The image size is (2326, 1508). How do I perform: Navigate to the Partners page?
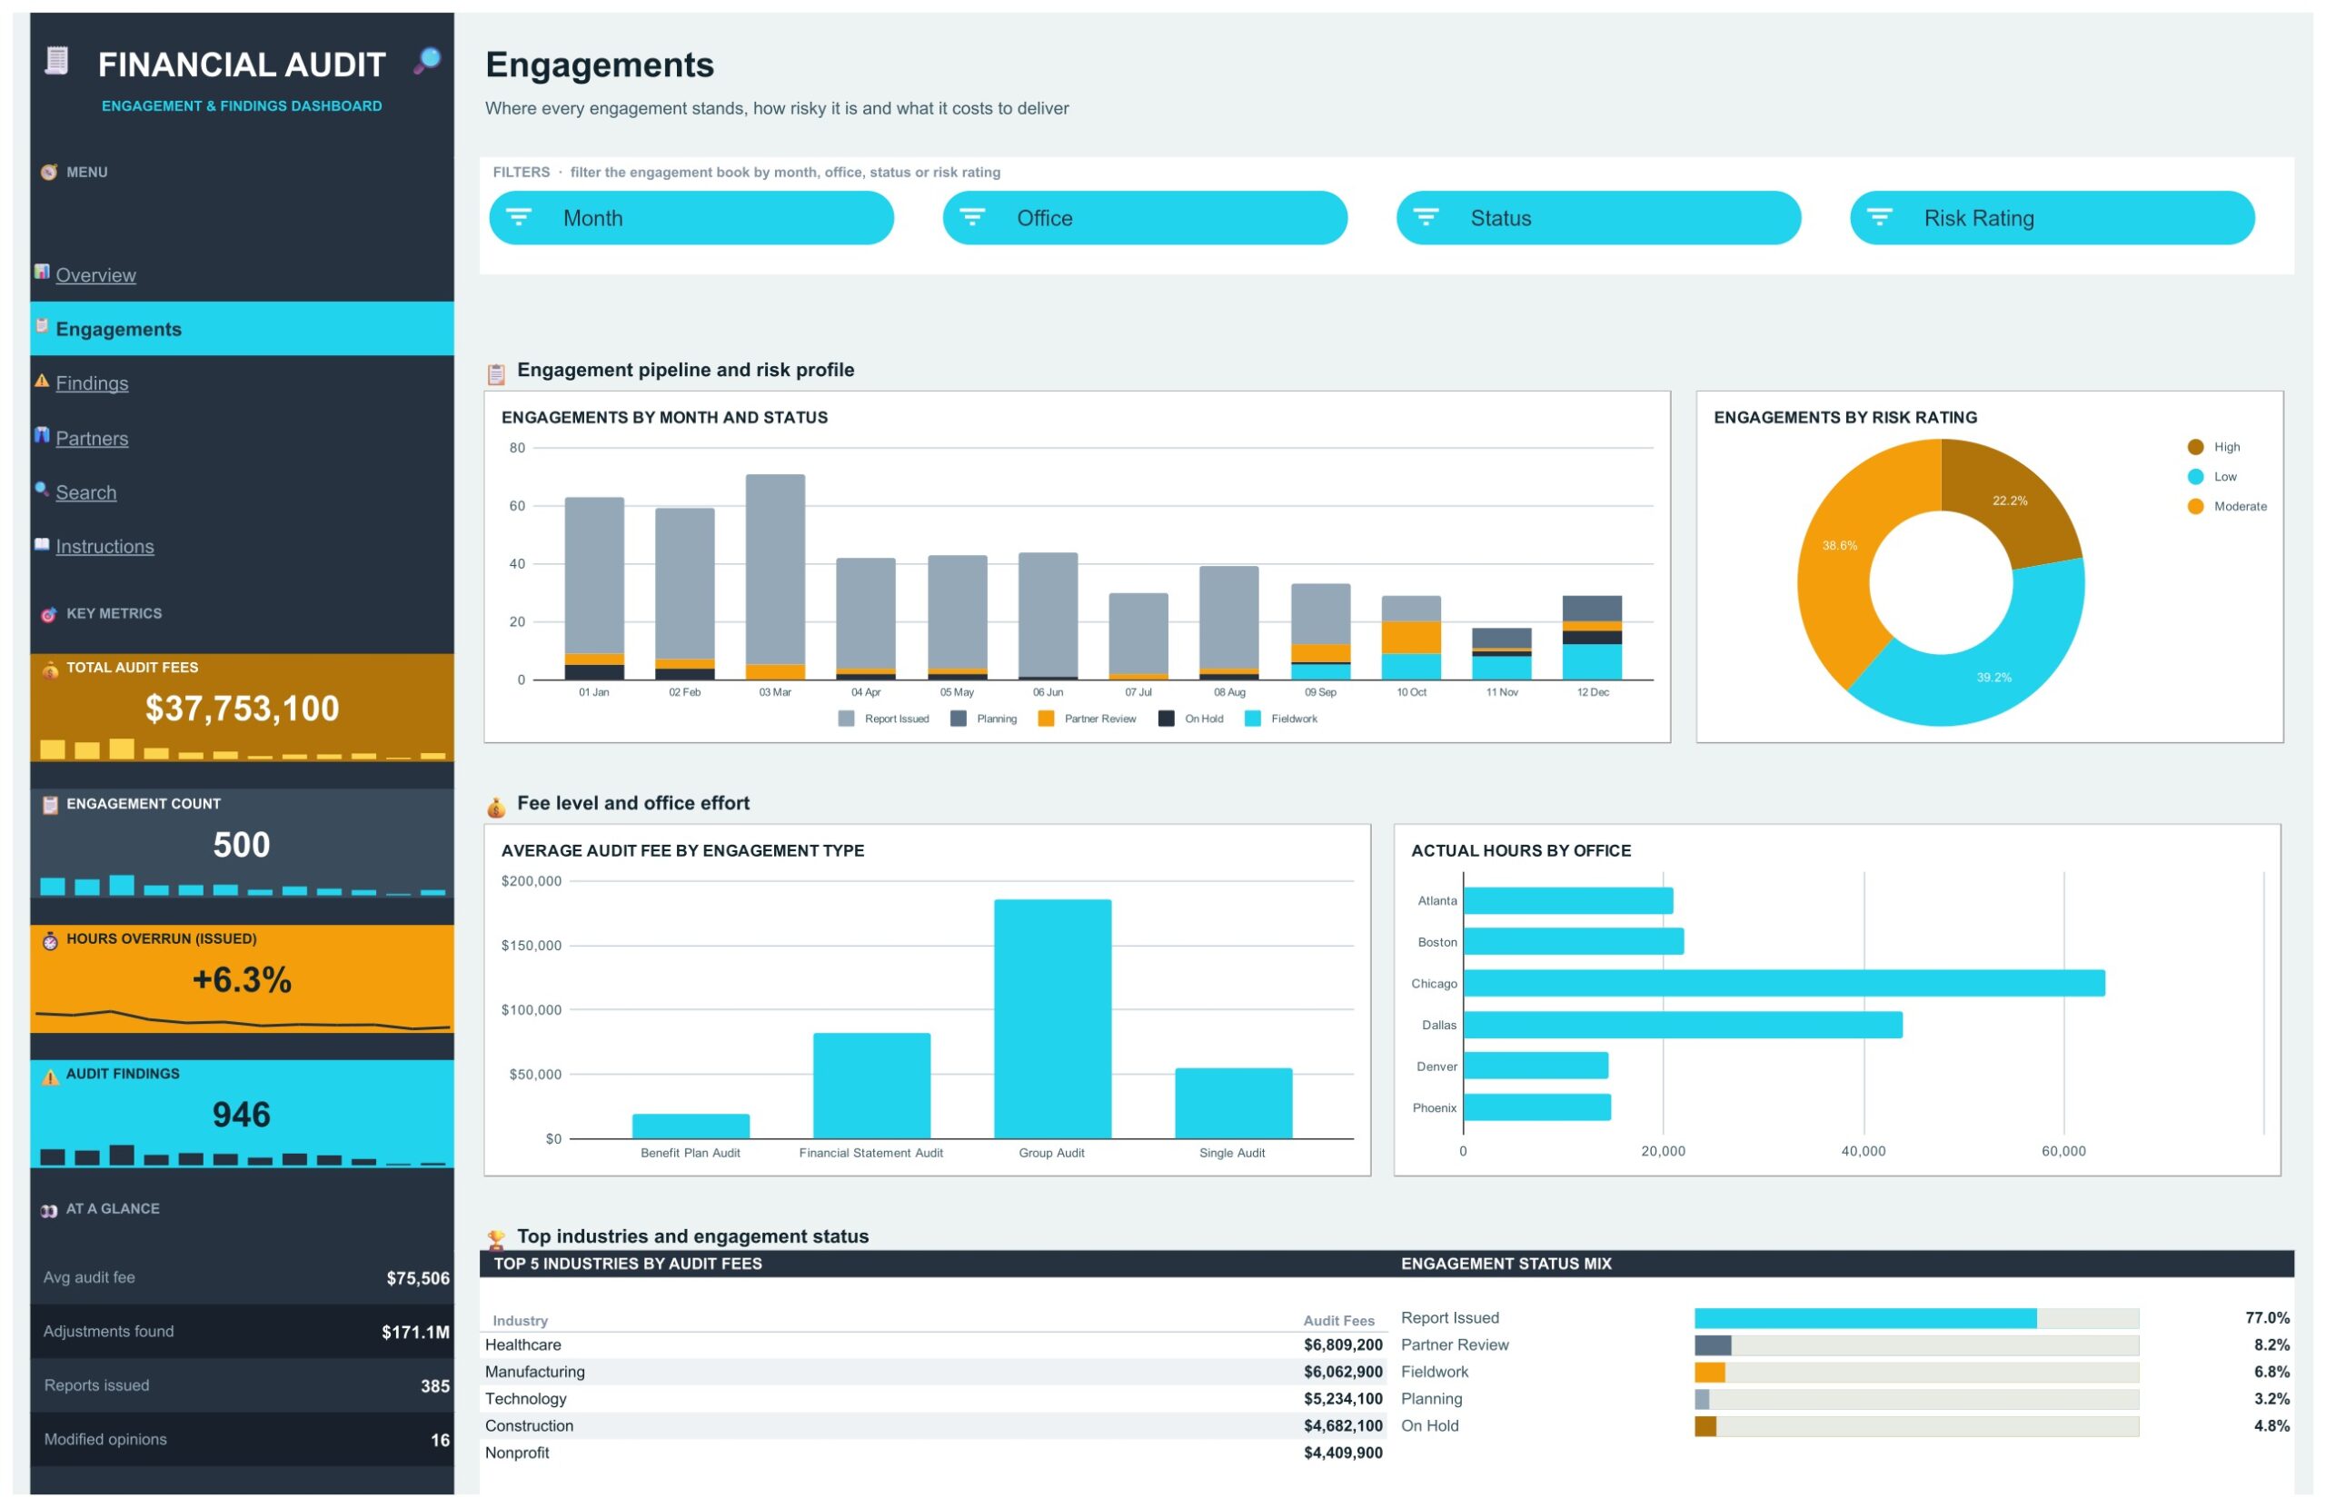[92, 438]
